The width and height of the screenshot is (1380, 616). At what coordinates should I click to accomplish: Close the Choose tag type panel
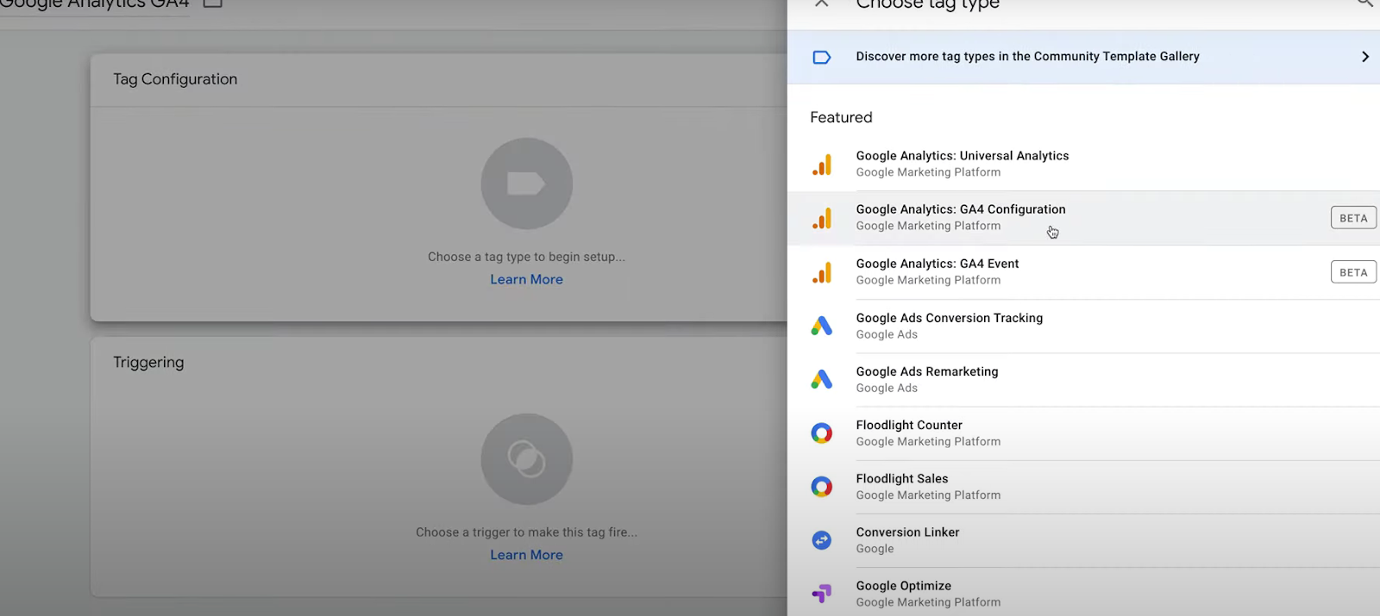pyautogui.click(x=822, y=3)
